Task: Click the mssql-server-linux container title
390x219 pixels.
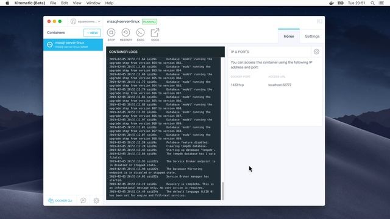Action: click(x=123, y=22)
